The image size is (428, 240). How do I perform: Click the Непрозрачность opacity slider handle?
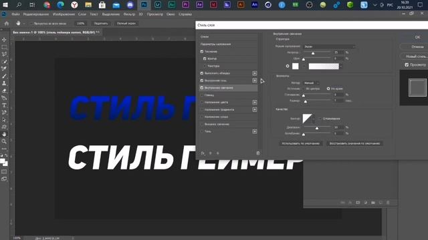pyautogui.click(x=313, y=53)
